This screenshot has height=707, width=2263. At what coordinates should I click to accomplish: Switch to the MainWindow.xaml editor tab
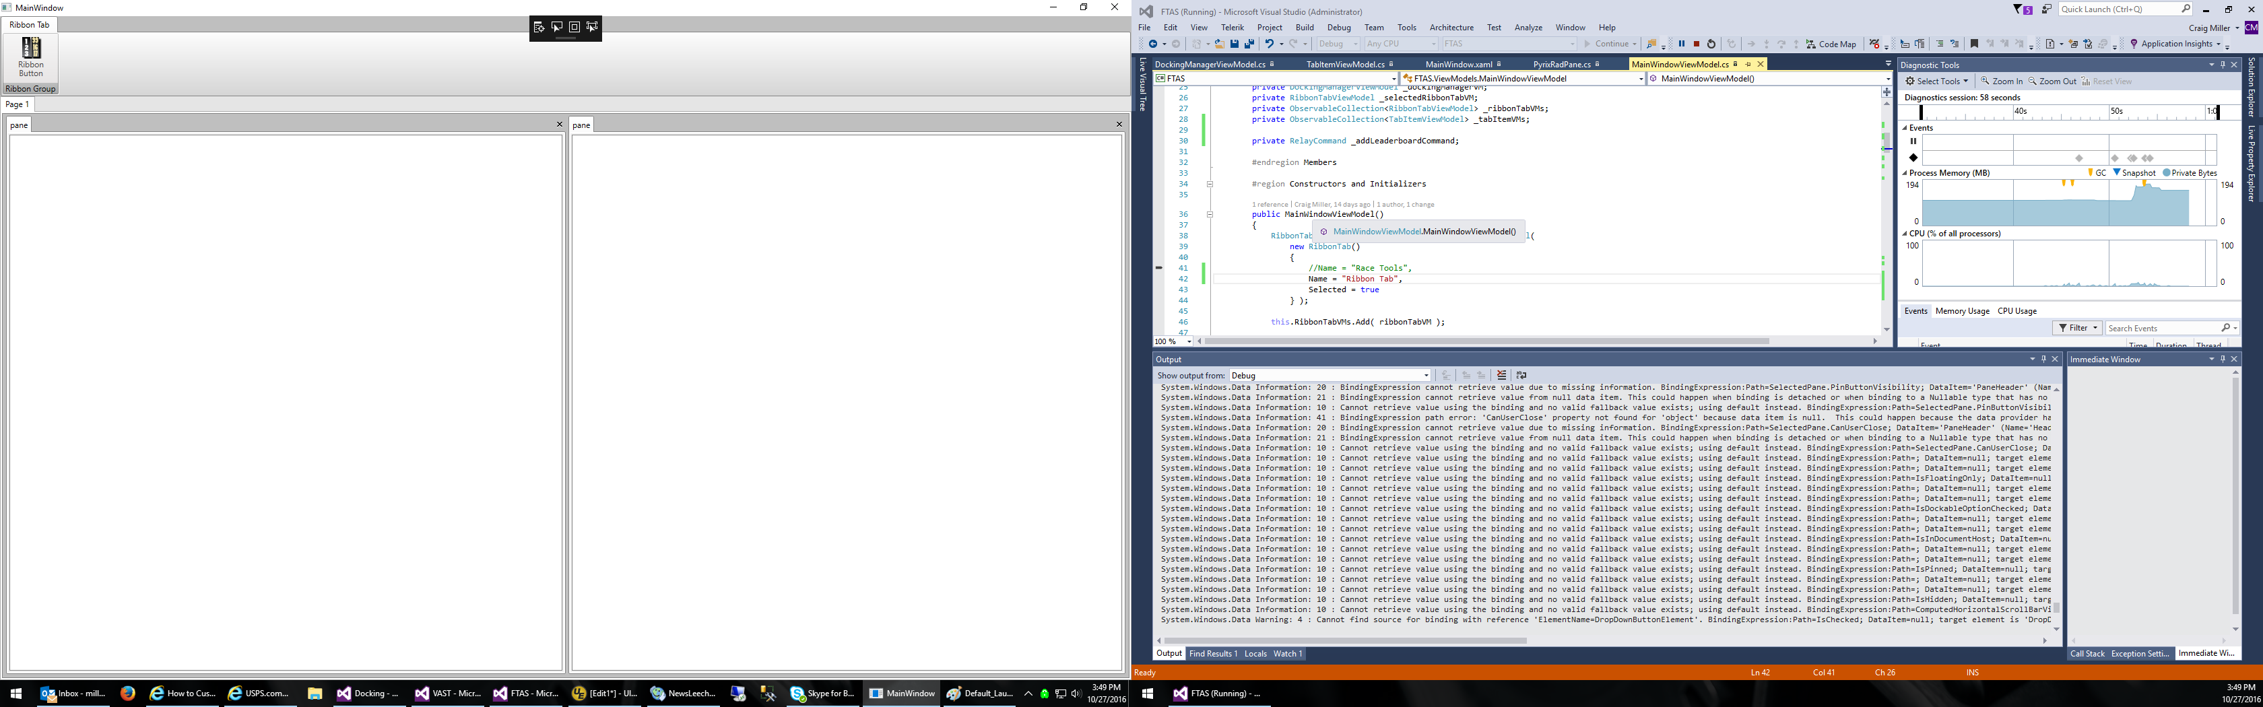[x=1458, y=64]
